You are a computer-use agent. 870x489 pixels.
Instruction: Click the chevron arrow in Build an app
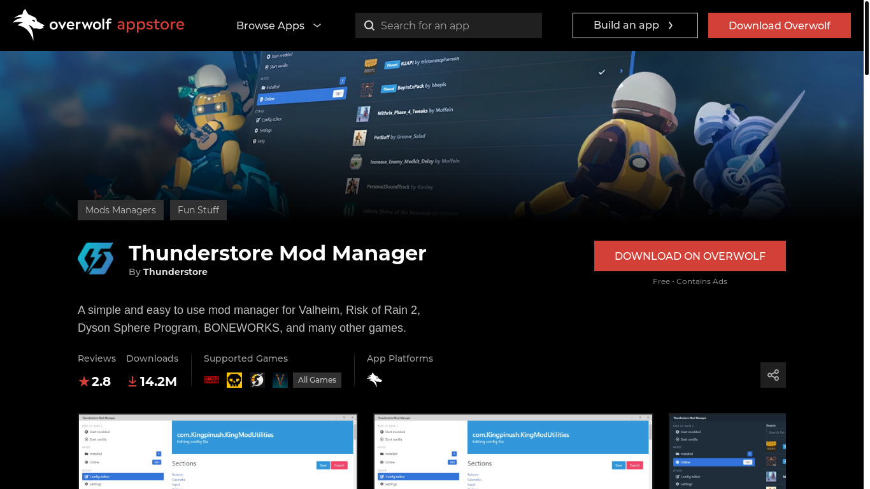671,25
